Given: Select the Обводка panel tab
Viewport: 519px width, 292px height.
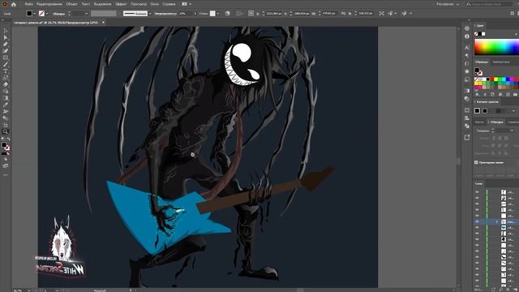Looking at the screenshot, I should pos(495,122).
